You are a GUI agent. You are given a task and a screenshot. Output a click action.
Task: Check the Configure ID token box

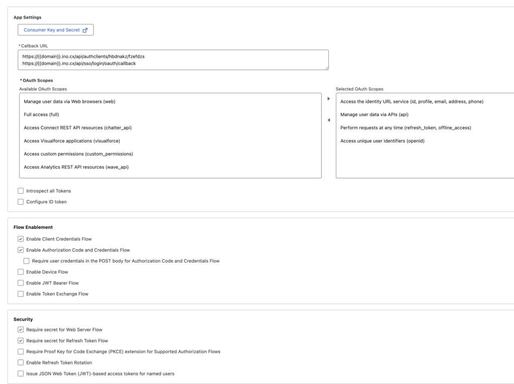pos(21,202)
